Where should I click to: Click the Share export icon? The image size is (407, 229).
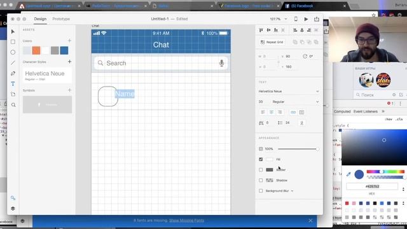(x=317, y=19)
